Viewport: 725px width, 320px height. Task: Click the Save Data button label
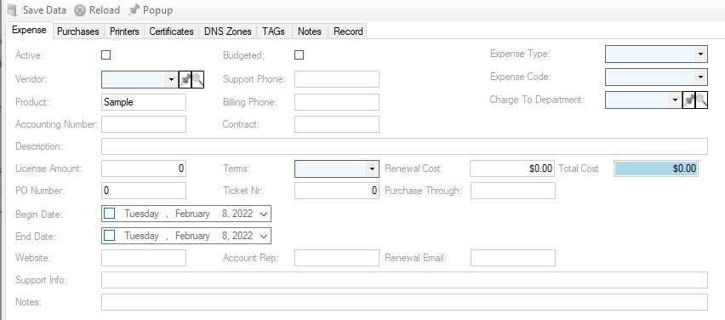point(44,10)
